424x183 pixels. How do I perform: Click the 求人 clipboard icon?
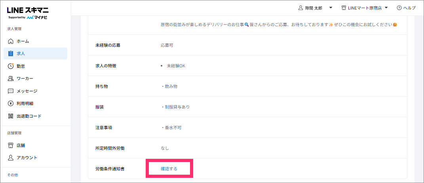point(11,53)
